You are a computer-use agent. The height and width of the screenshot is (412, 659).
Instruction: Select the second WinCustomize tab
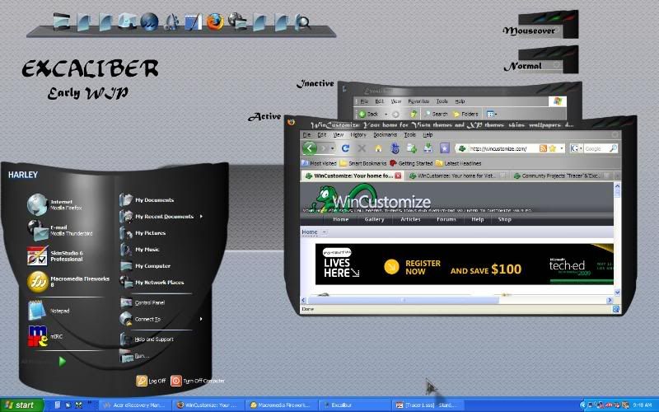coord(457,176)
